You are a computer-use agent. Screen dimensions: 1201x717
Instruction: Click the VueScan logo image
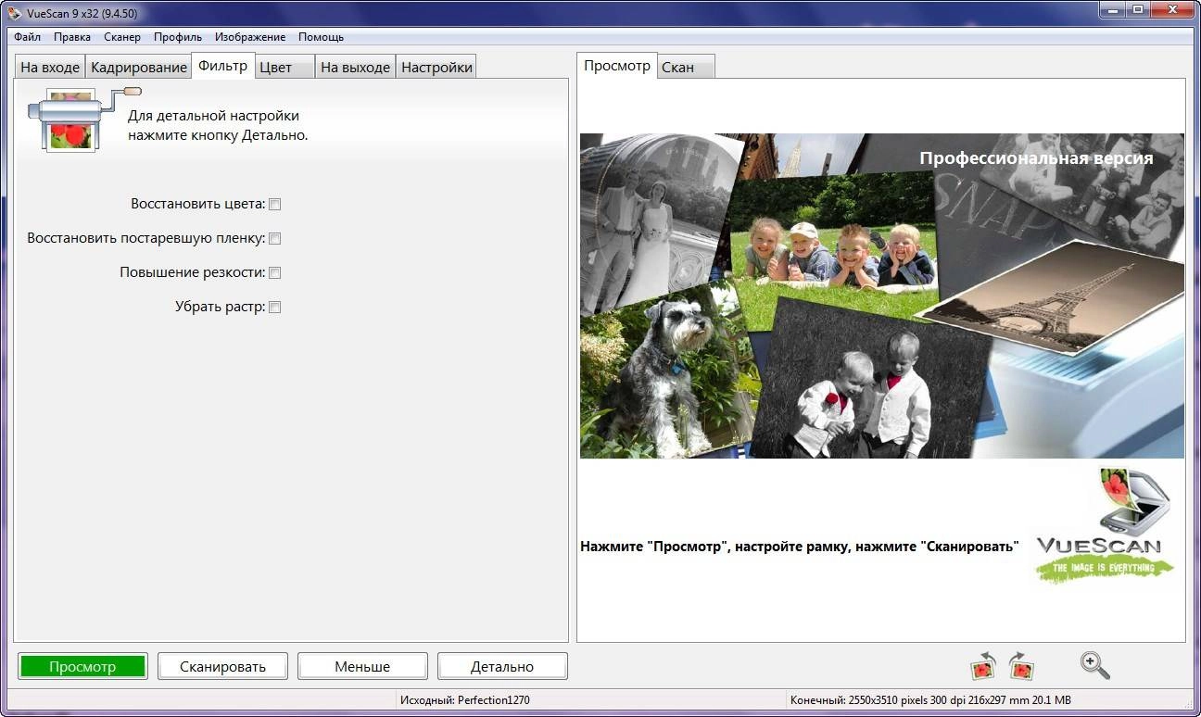[x=1105, y=526]
